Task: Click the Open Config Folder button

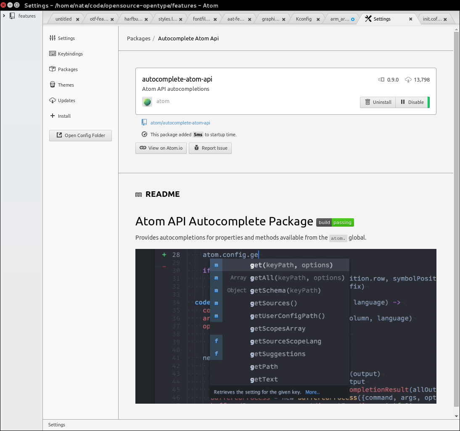Action: [80, 135]
